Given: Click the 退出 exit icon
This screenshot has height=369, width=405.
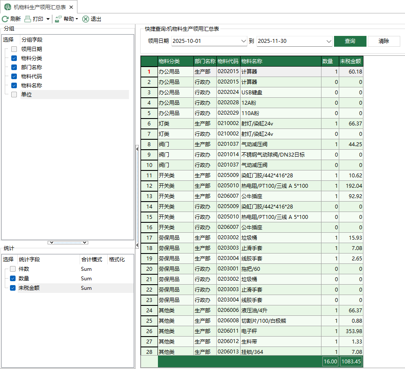Looking at the screenshot, I should point(85,19).
